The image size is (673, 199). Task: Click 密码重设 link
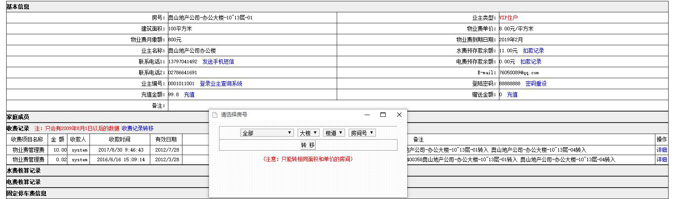point(536,83)
